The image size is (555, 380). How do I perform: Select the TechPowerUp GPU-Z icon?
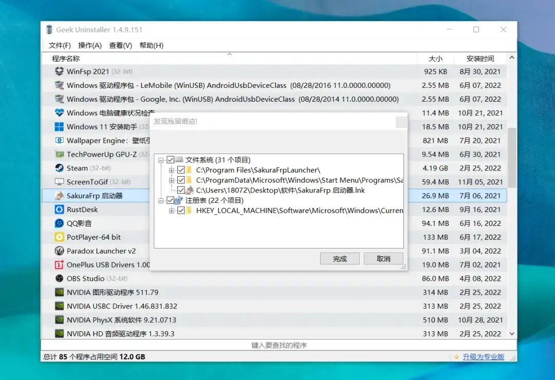[x=59, y=154]
